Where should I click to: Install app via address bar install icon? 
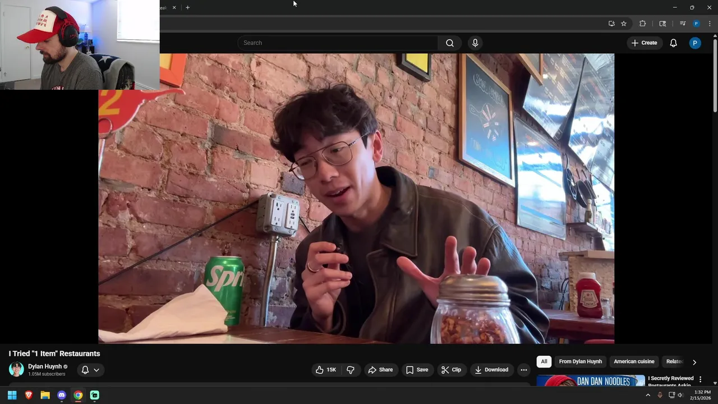(611, 24)
